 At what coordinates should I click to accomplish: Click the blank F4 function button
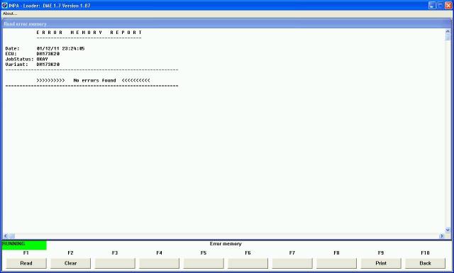pyautogui.click(x=159, y=263)
